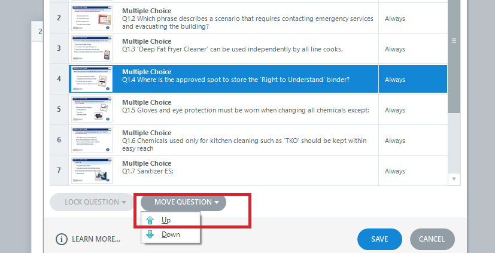Choose Up from the move menu
The width and height of the screenshot is (495, 253).
[x=166, y=221]
